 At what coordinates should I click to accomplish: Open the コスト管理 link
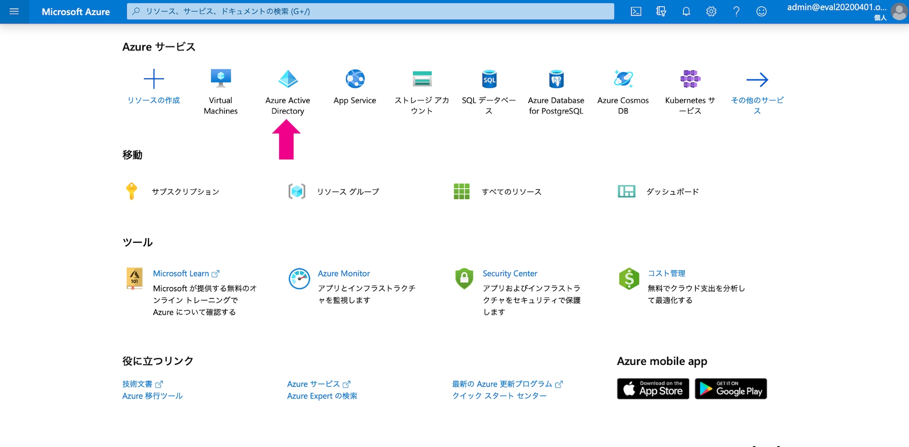tap(667, 274)
